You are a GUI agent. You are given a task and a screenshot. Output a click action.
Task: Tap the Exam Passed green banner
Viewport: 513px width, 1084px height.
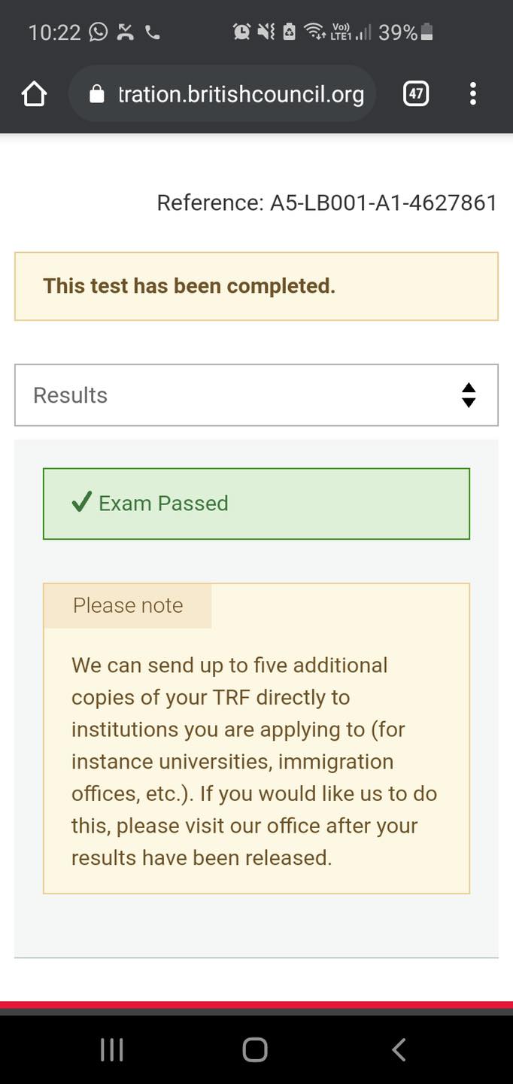pyautogui.click(x=256, y=504)
